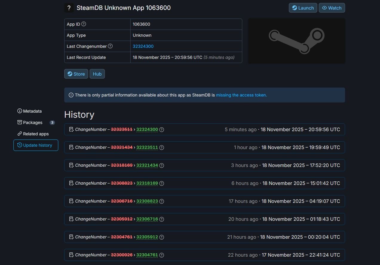Viewport: 380px width, 265px height.
Task: Click the changelog document icon on the newest history entry
Action: (x=71, y=129)
